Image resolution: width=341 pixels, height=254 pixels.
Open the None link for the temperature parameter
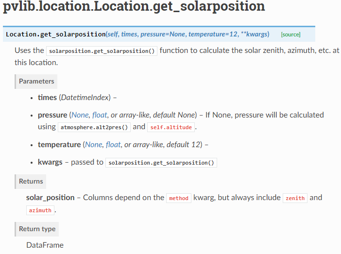pyautogui.click(x=93, y=145)
